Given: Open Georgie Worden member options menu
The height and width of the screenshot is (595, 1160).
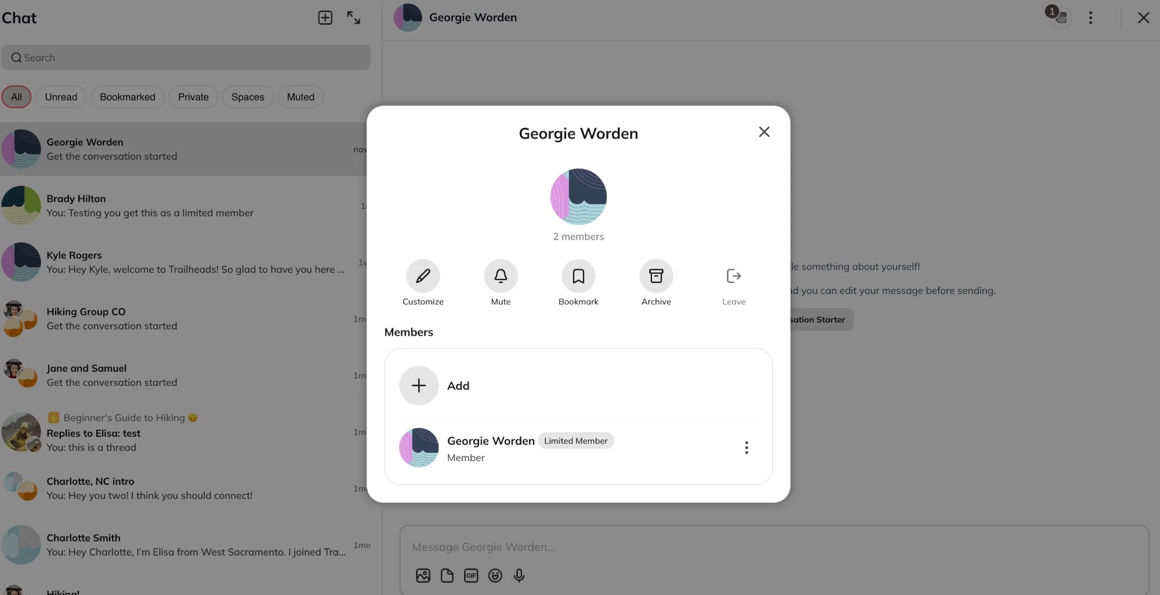Looking at the screenshot, I should (746, 448).
